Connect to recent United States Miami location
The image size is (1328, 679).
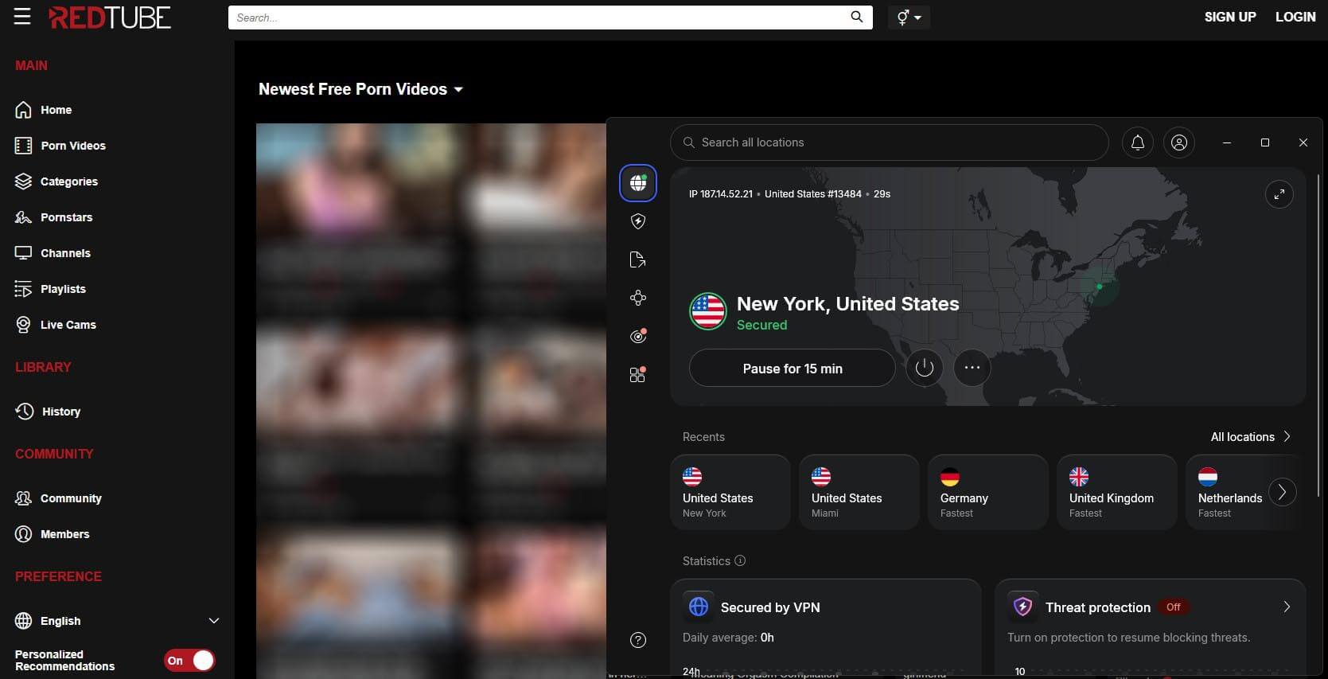(x=859, y=492)
